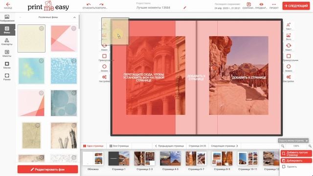
Task: Click the Отменить undo arrow
Action: point(89,5)
